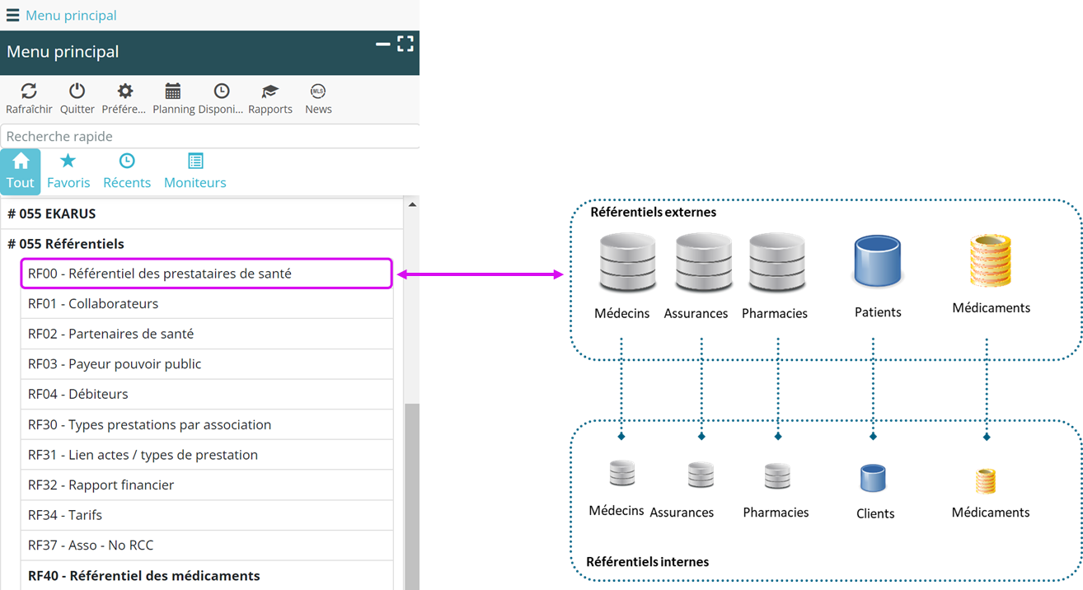Open the Rapports graduation cap icon
Viewport: 1083px width, 590px height.
[x=270, y=91]
